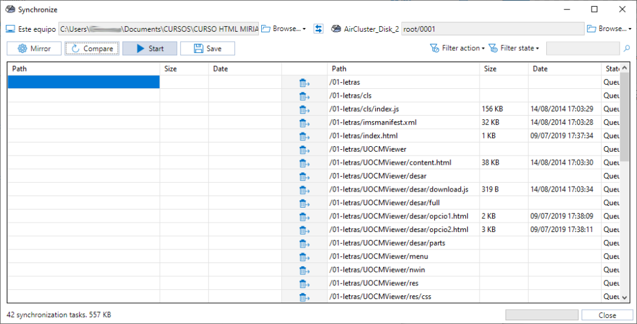Open the right Browse dropdown for remote folder

[x=610, y=29]
